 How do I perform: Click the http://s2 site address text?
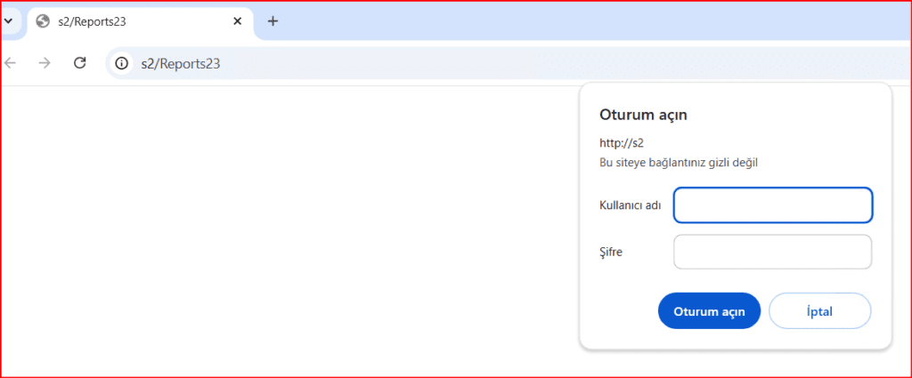pyautogui.click(x=622, y=142)
